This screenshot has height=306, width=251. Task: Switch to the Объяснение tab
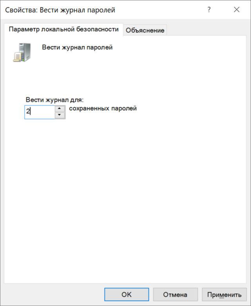click(145, 30)
